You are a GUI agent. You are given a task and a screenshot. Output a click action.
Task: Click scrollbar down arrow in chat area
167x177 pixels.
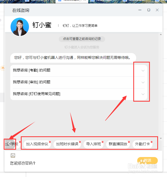point(161,138)
